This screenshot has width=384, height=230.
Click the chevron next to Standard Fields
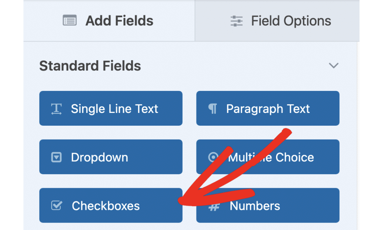pos(334,65)
